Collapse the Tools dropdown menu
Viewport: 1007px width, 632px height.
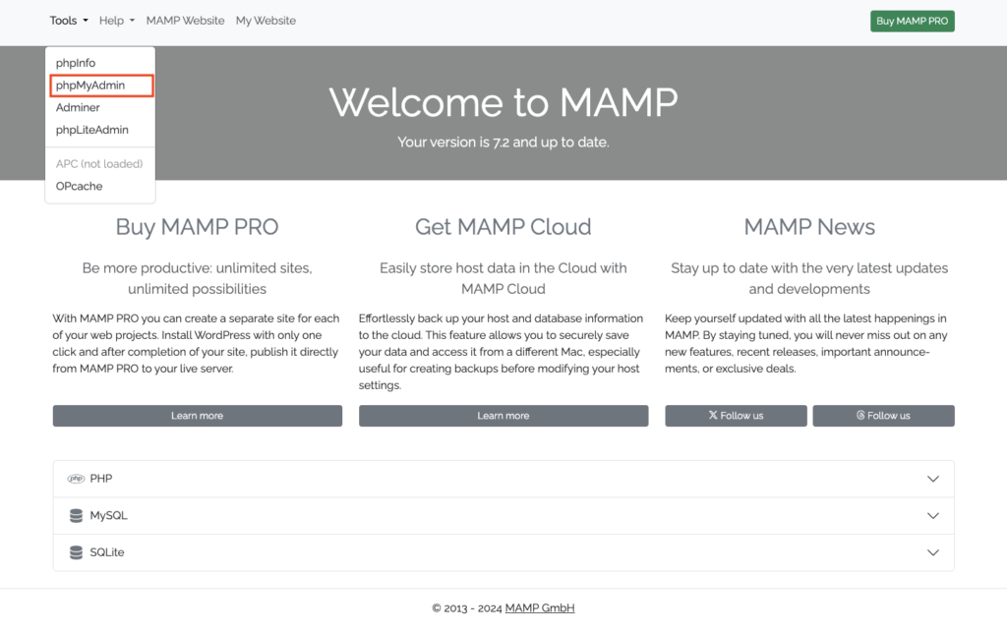[69, 21]
